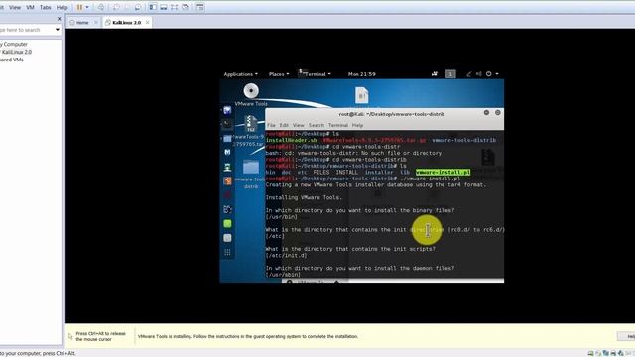Open terminal View menu
635x357 pixels.
point(298,126)
